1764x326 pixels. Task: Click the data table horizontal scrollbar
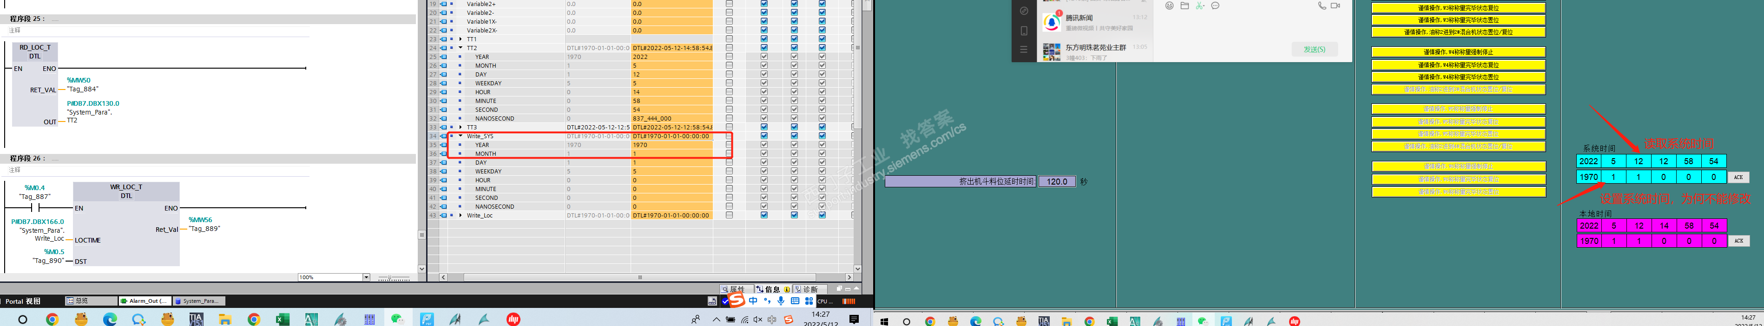[x=640, y=277]
